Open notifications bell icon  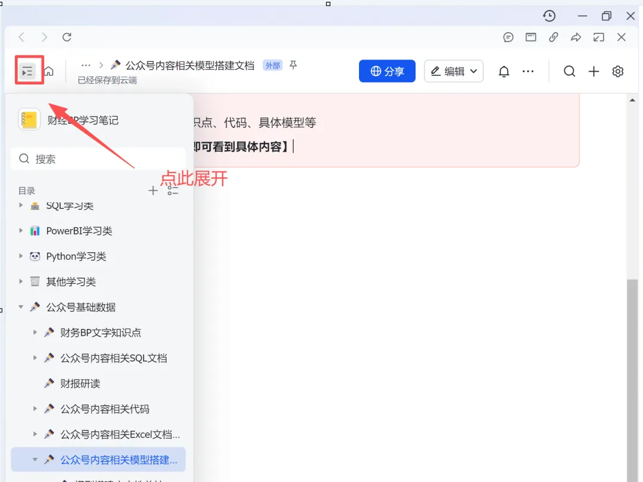click(504, 71)
